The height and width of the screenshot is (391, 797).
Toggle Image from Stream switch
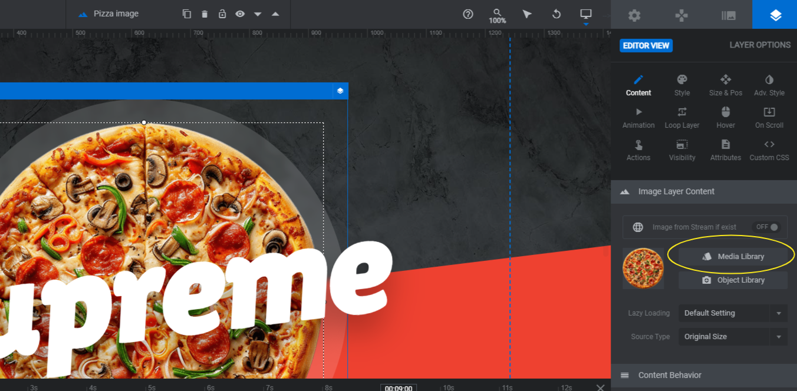(x=768, y=227)
